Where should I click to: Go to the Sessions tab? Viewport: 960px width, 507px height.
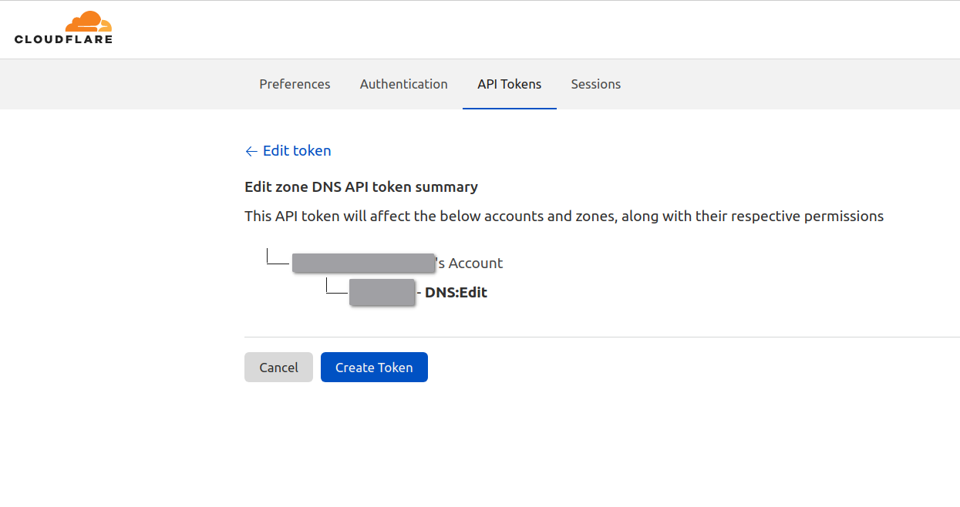coord(595,84)
